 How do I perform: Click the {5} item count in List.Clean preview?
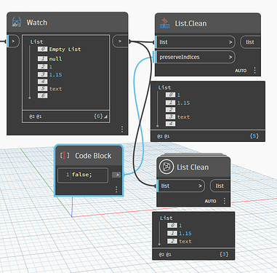pos(254,136)
